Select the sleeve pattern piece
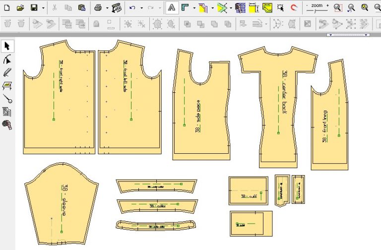The height and width of the screenshot is (250, 381). [62, 204]
